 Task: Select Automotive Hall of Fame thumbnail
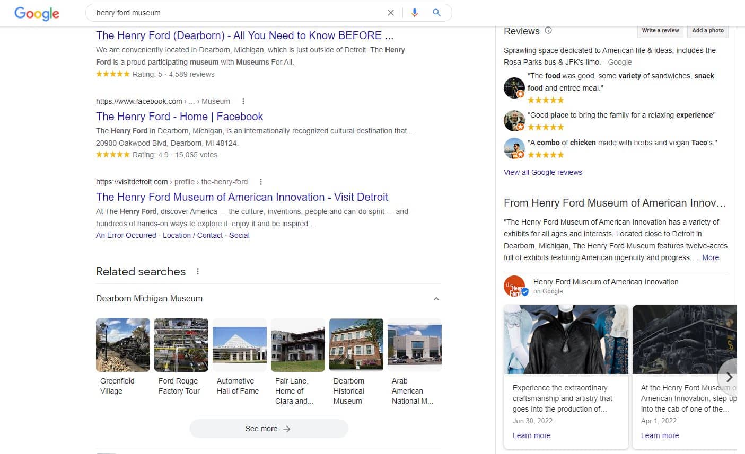click(240, 345)
